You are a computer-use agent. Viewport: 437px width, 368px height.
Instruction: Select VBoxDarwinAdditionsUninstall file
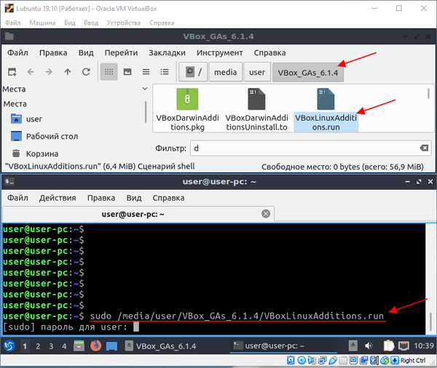point(256,109)
